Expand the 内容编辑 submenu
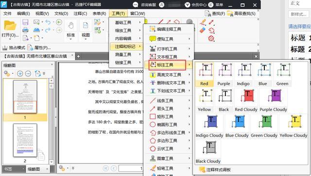311x176 pixels. (x=126, y=38)
